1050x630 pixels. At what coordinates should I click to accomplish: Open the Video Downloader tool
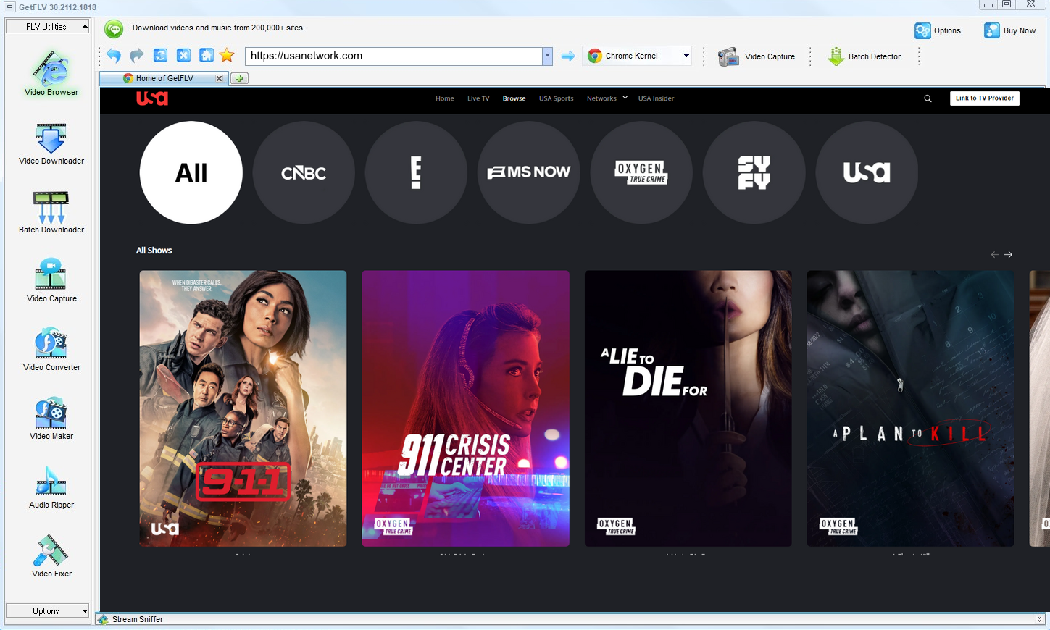tap(51, 143)
